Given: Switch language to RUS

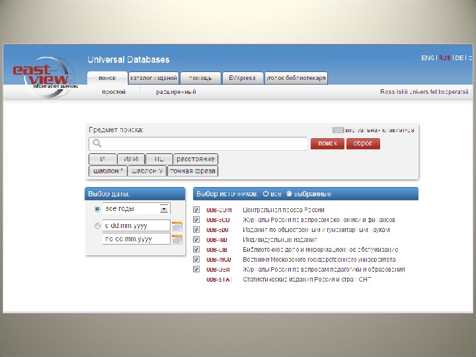Looking at the screenshot, I should point(445,58).
